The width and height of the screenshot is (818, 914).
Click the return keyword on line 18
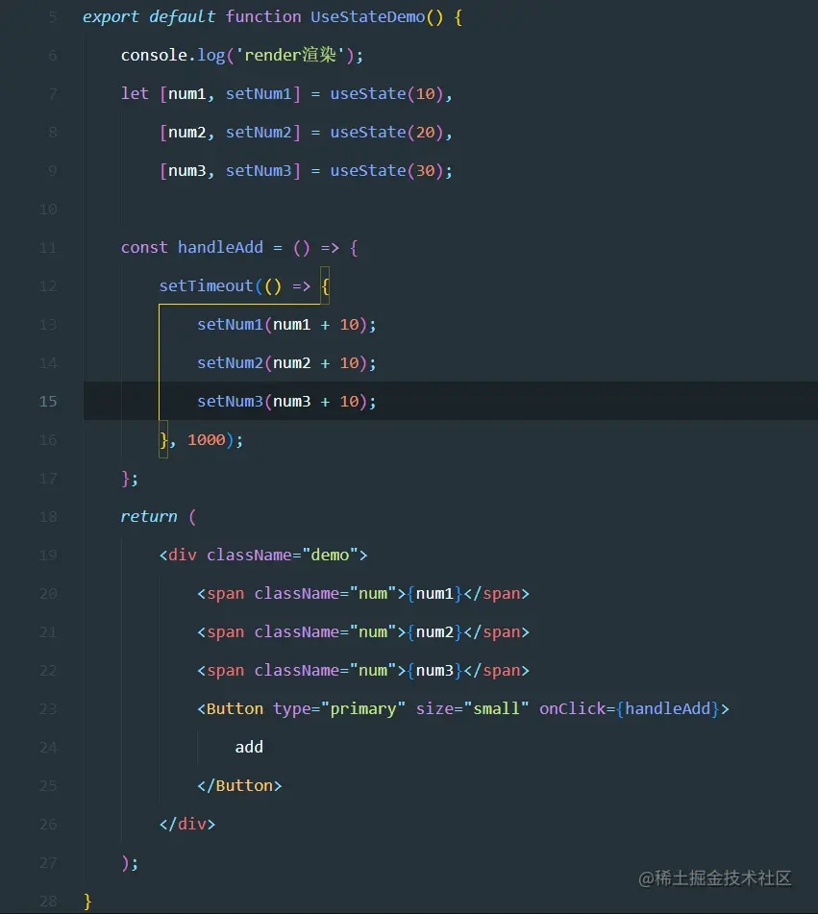(x=149, y=516)
